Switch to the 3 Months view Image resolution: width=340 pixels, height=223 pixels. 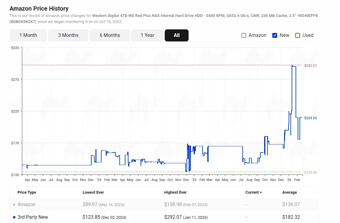pos(68,35)
